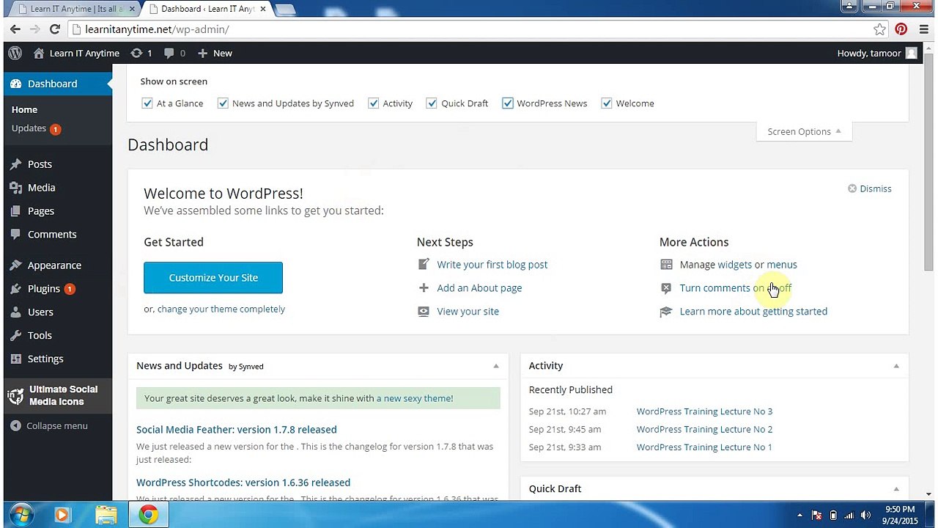Uncheck the At a Glance checkbox
This screenshot has height=528, width=938.
147,103
